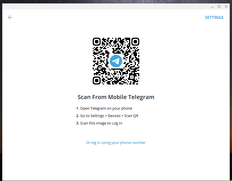The width and height of the screenshot is (232, 181).
Task: Click step 'Open Telegram on your phone'
Action: (x=104, y=108)
